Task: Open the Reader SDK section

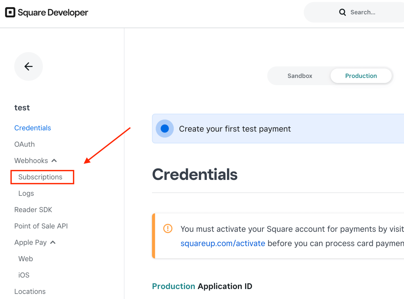Action: [33, 209]
